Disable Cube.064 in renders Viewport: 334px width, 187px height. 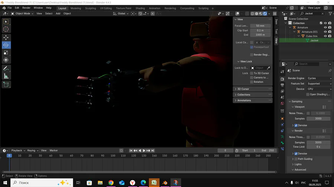pos(330,36)
